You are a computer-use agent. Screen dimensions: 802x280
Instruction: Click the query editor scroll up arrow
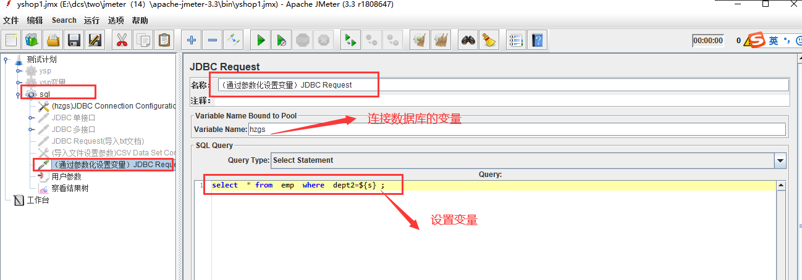pyautogui.click(x=781, y=186)
